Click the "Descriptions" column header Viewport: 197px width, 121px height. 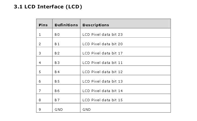[96, 25]
